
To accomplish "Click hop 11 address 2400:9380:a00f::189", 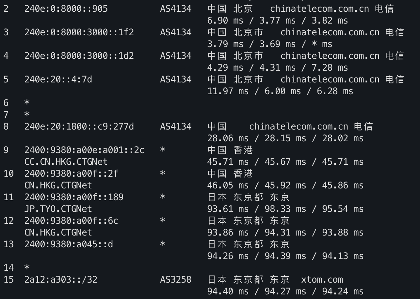I will [x=74, y=197].
